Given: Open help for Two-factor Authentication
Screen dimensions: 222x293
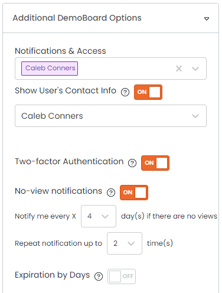Looking at the screenshot, I should pos(132,163).
